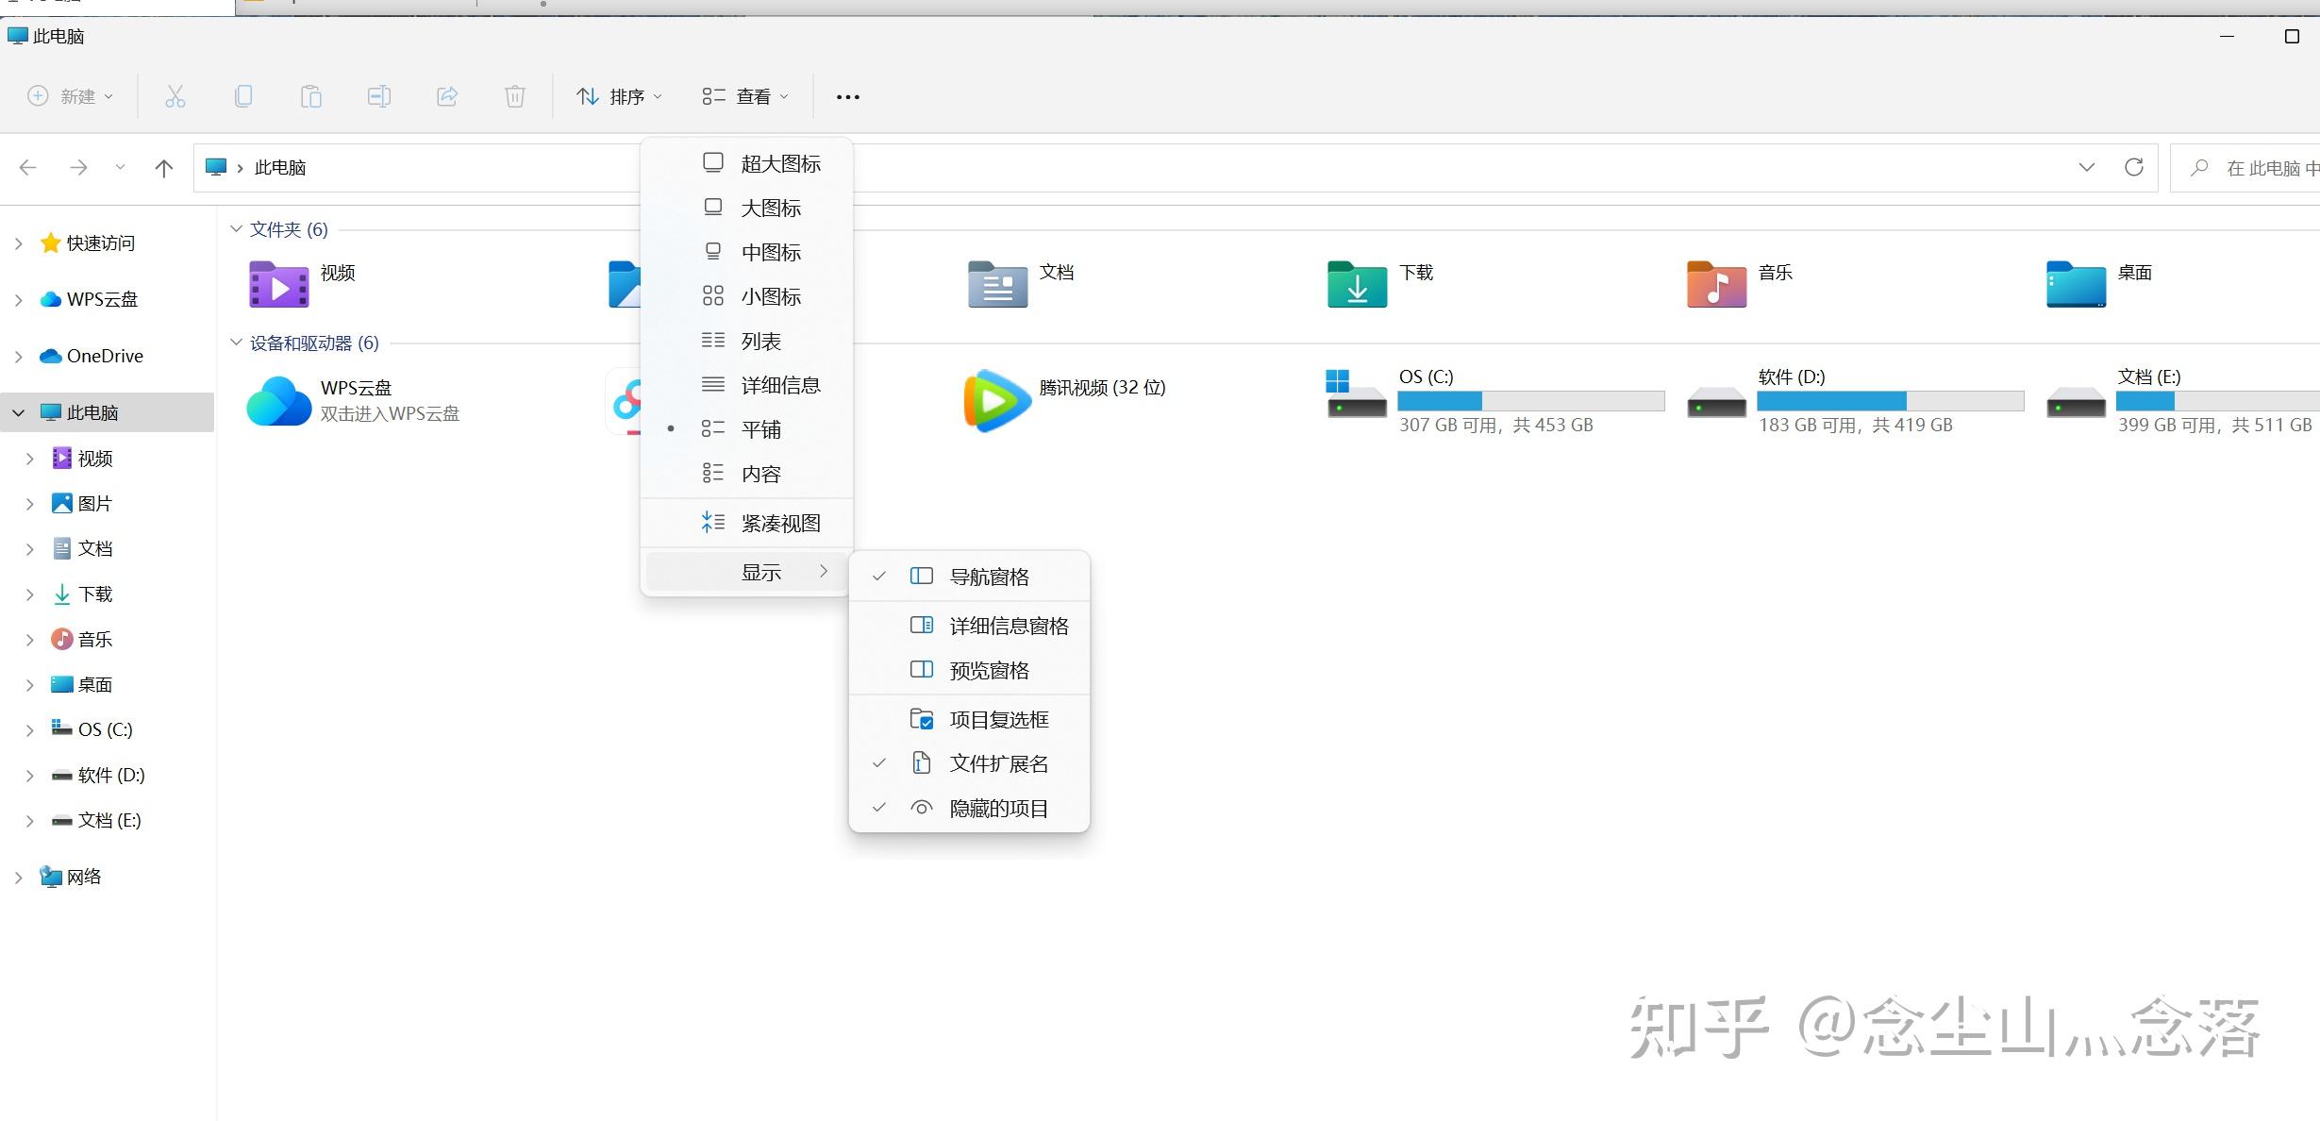2320x1121 pixels.
Task: Click the Rename toolbar icon
Action: 379,96
